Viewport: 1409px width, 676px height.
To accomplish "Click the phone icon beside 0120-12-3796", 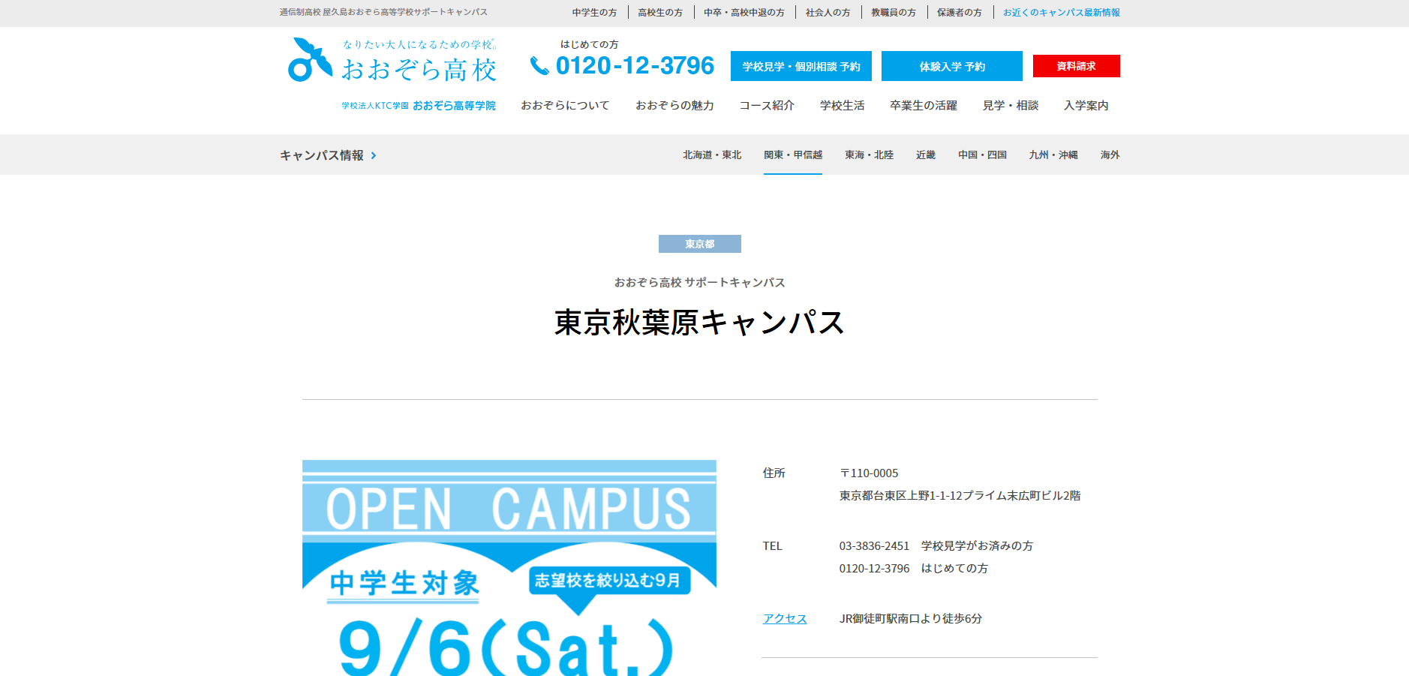I will tap(539, 66).
